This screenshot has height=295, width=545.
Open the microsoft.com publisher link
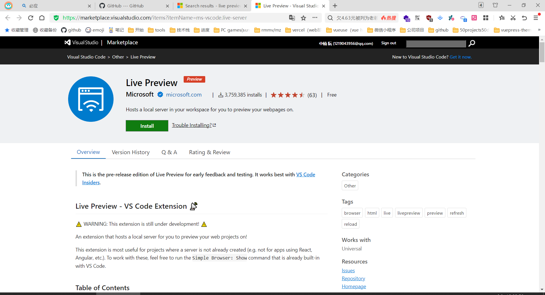pyautogui.click(x=184, y=95)
